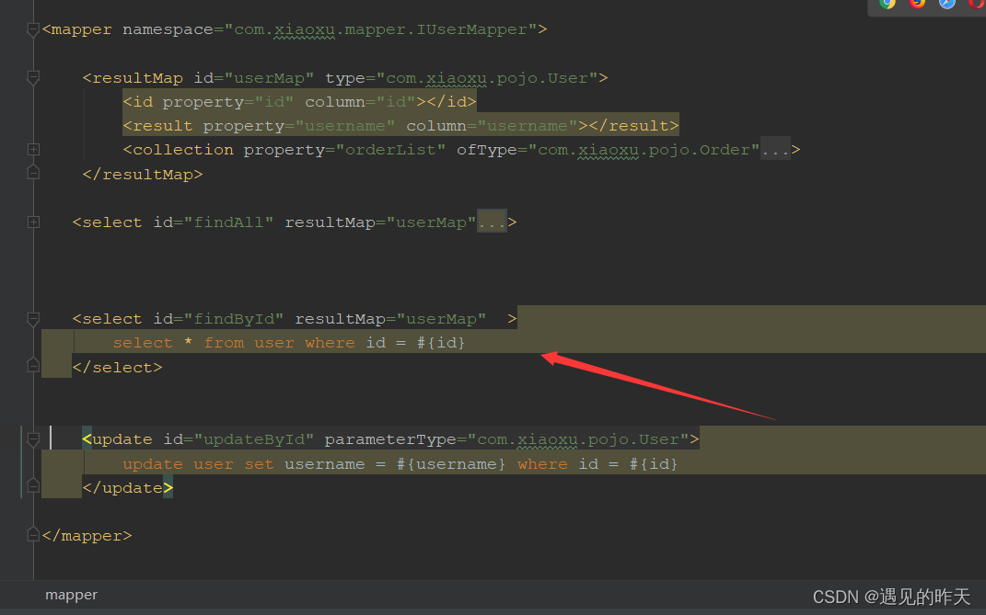Click the <id property="id"> line

click(x=299, y=102)
